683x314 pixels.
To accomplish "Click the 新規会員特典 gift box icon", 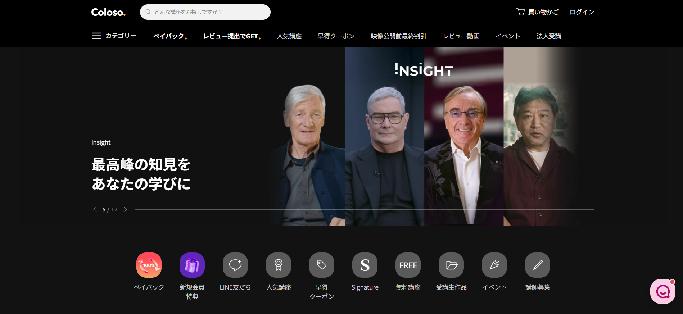I will click(x=192, y=265).
